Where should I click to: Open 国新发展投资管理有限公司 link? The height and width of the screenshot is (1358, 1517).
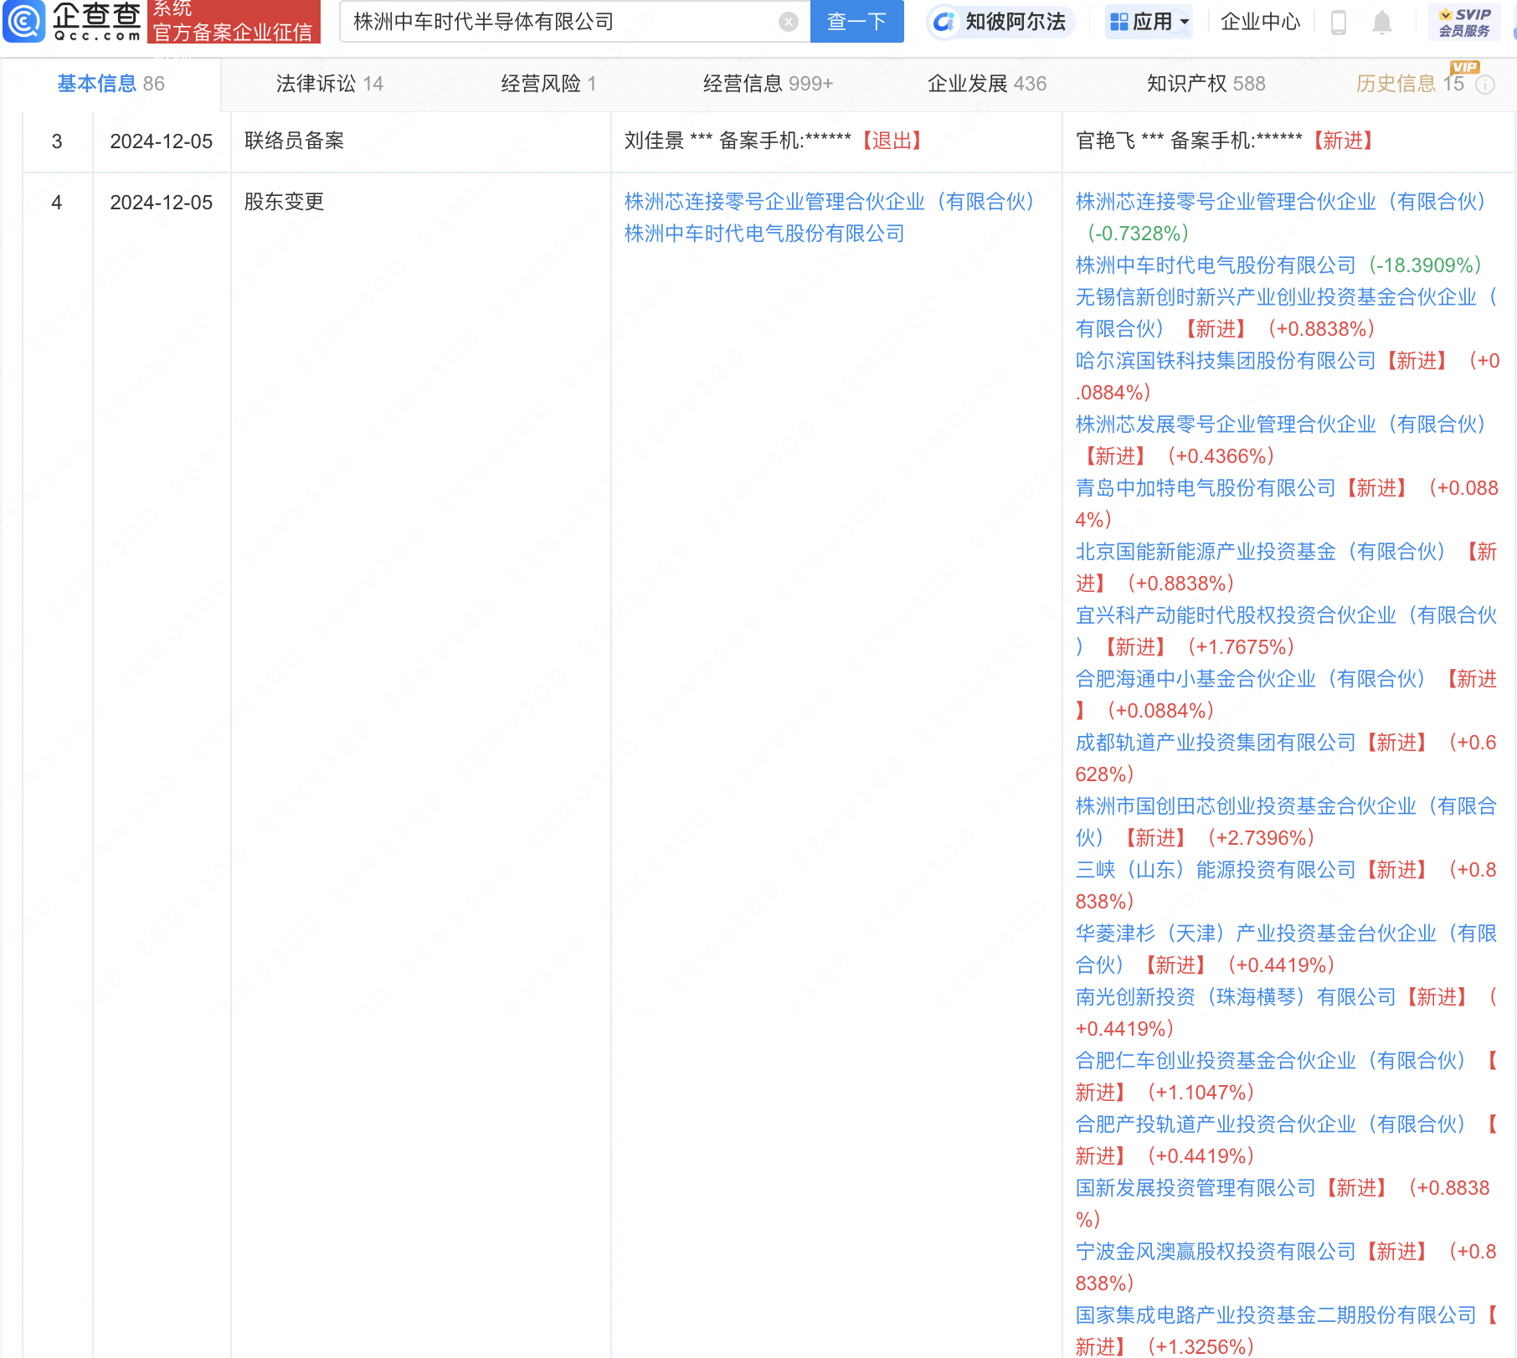click(1196, 1188)
